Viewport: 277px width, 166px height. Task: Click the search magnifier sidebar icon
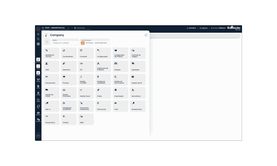click(x=38, y=39)
